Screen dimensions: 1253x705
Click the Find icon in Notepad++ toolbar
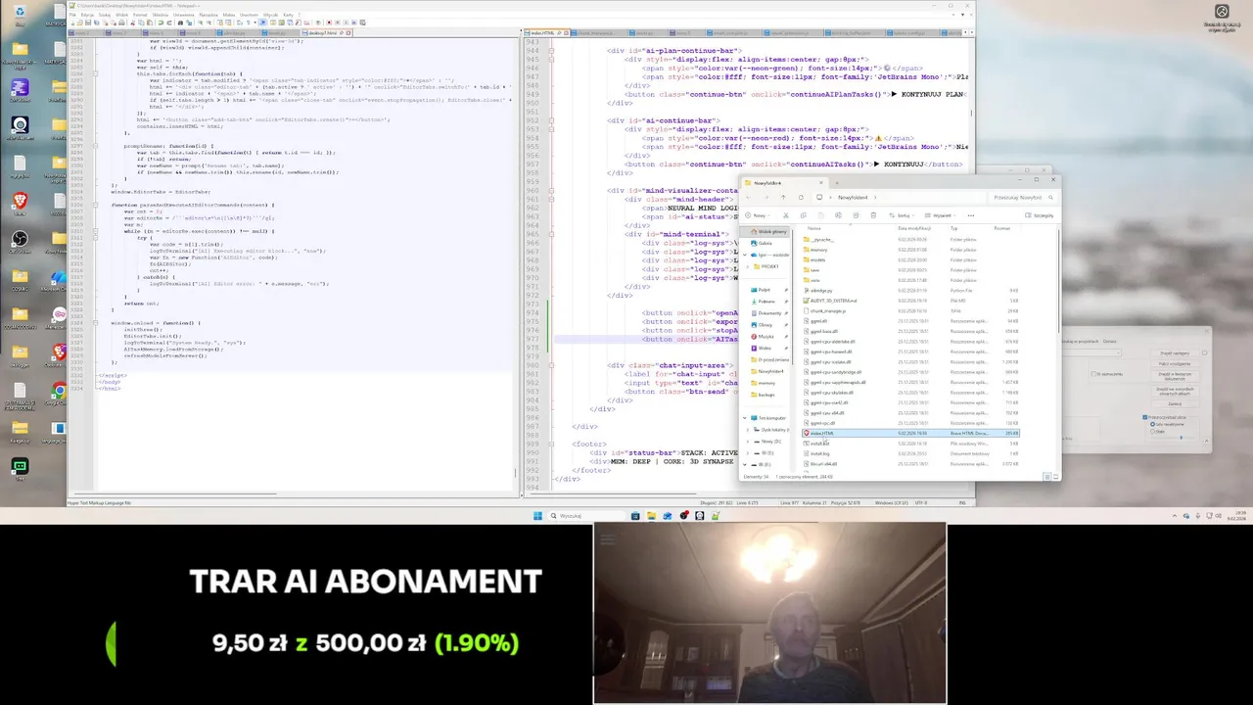(x=180, y=23)
